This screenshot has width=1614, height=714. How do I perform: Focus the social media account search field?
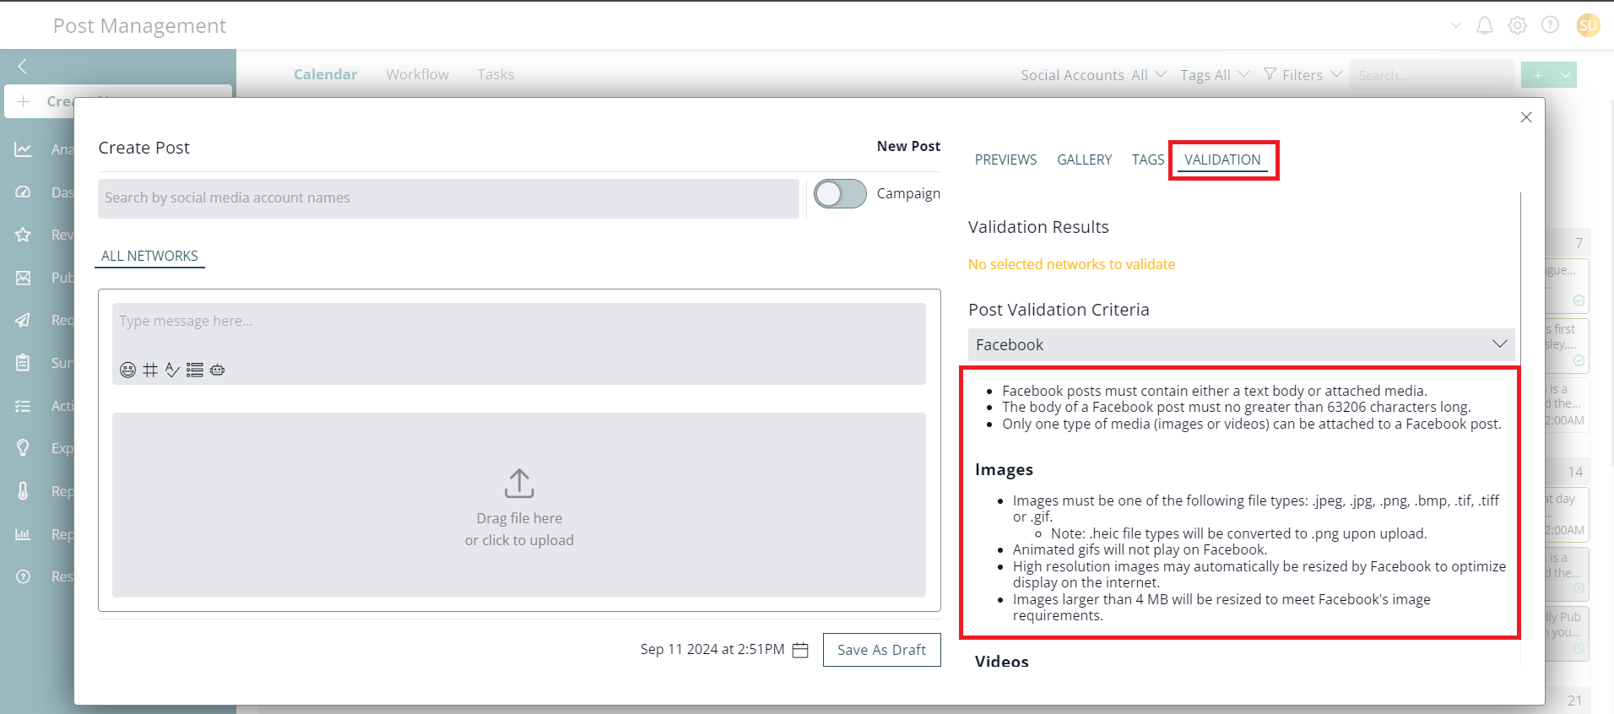[x=448, y=198]
